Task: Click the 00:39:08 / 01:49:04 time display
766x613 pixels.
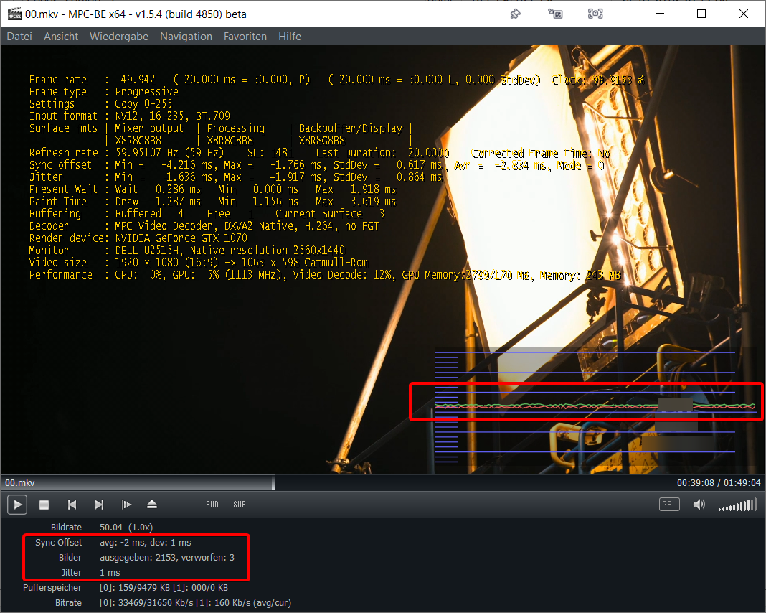Action: pos(719,483)
